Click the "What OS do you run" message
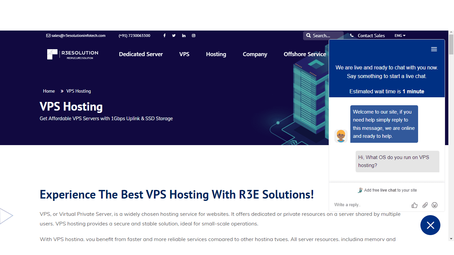This screenshot has height=255, width=454. point(397,161)
